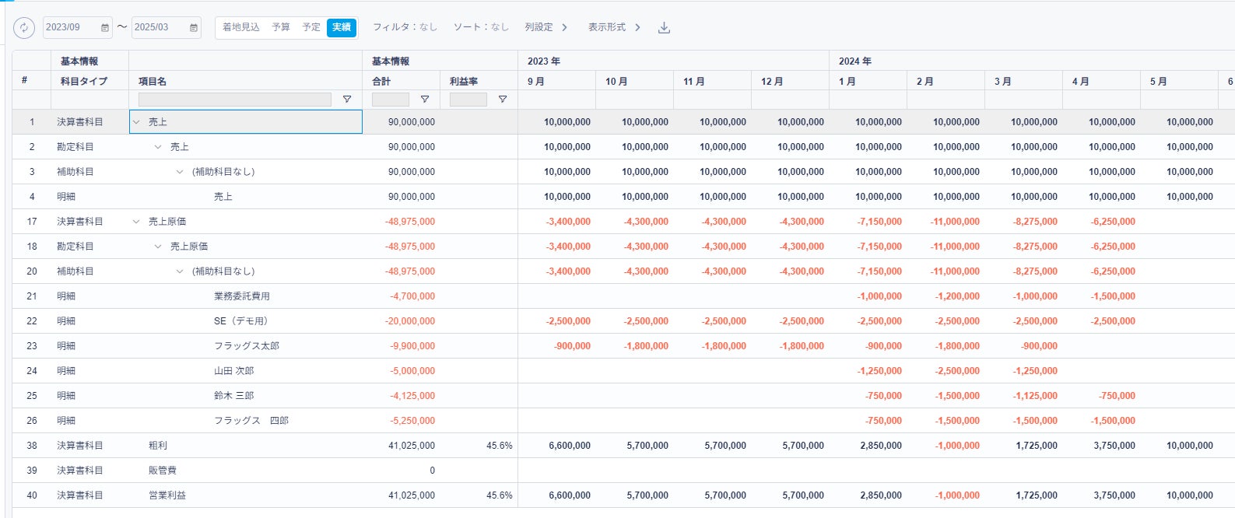
Task: Collapse the 売上 row in row 1
Action: click(136, 122)
